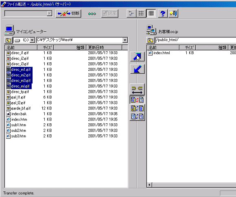The width and height of the screenshot is (236, 197).
Task: Go up one folder in server pane
Action: pos(150,40)
